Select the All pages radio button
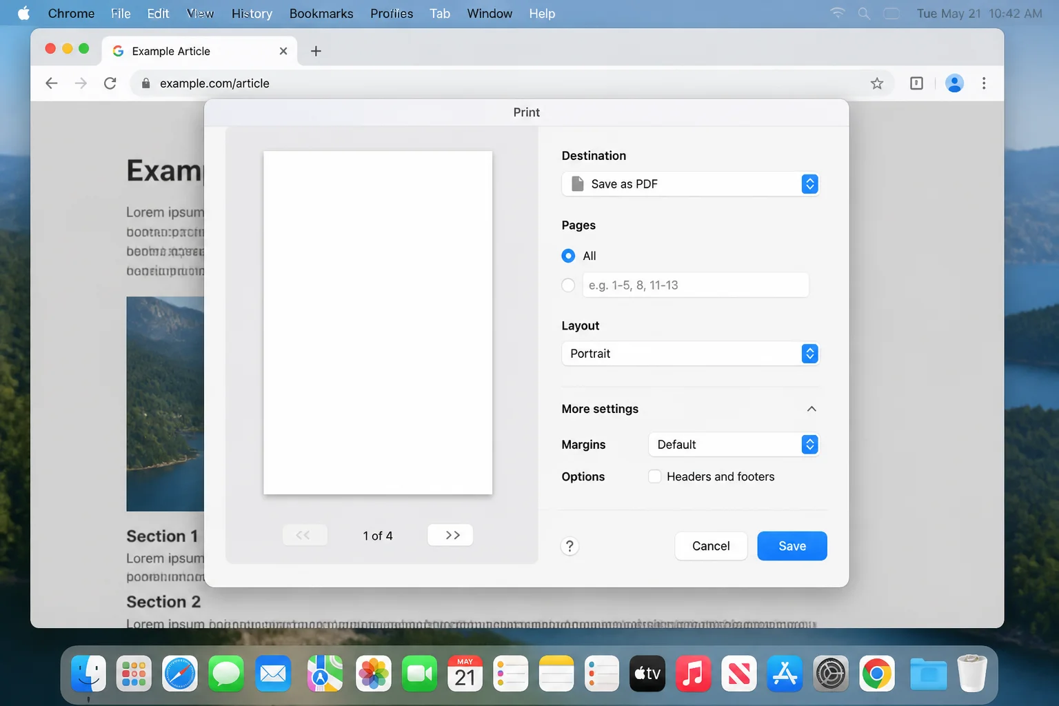The height and width of the screenshot is (706, 1059). point(568,256)
